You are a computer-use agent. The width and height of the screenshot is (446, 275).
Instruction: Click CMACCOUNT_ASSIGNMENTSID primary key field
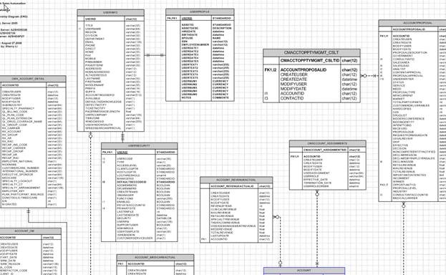tap(325, 150)
